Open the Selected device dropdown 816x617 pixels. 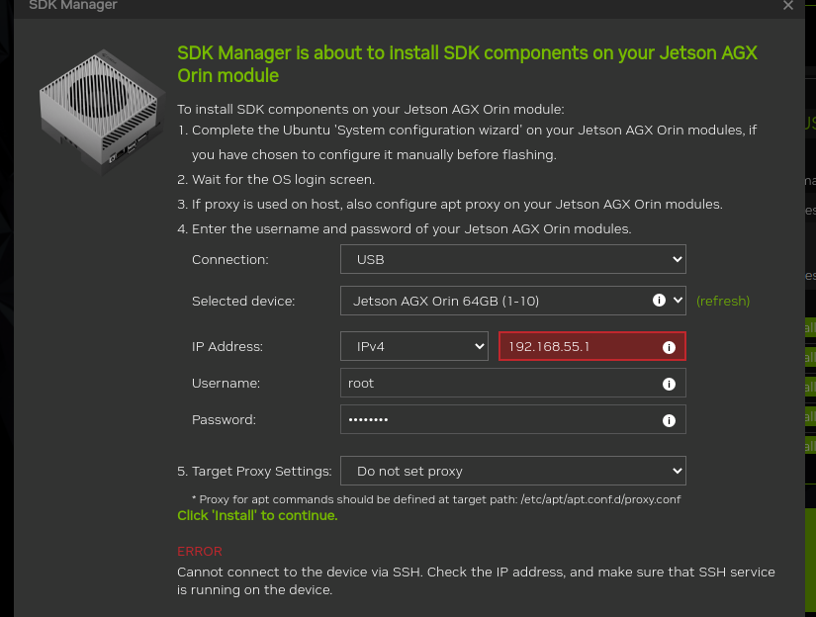point(513,301)
